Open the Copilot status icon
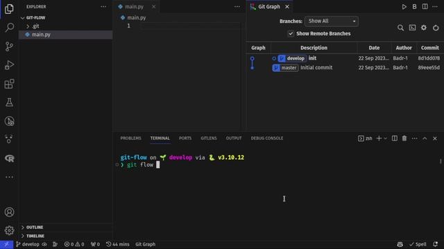 [x=400, y=244]
